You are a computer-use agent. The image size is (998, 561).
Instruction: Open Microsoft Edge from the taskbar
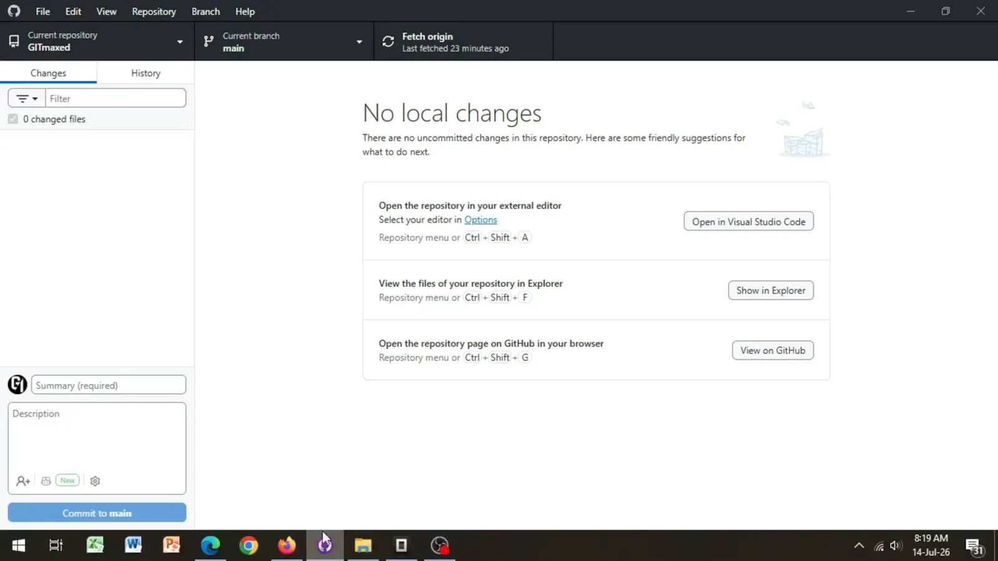(x=210, y=545)
